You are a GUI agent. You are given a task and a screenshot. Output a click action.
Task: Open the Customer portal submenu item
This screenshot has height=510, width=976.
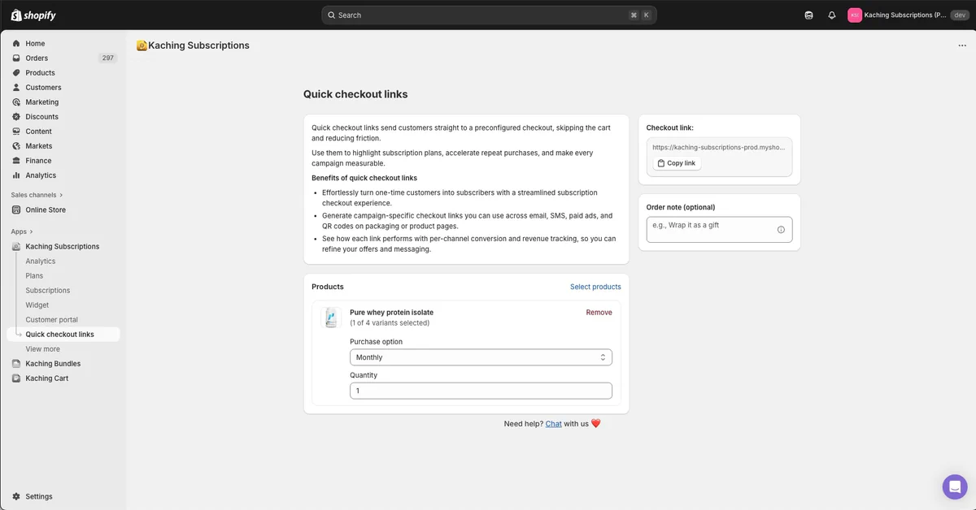(52, 320)
